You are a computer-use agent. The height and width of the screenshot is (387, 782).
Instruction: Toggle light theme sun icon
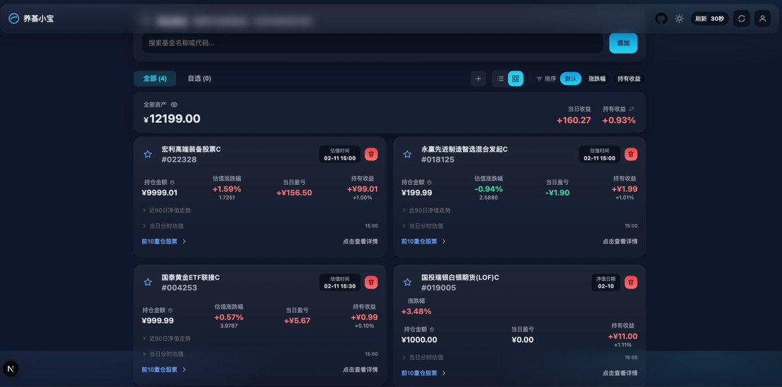coord(679,18)
